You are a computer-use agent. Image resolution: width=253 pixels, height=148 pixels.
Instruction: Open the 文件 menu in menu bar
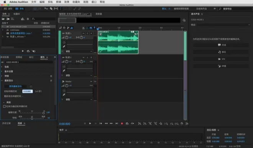click(34, 2)
